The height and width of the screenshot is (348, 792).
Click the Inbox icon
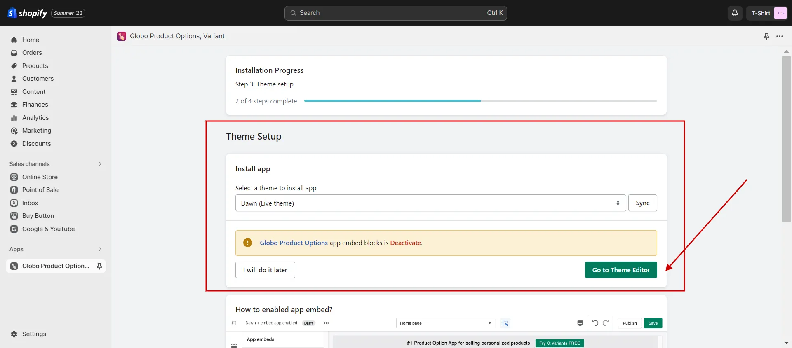pos(14,203)
